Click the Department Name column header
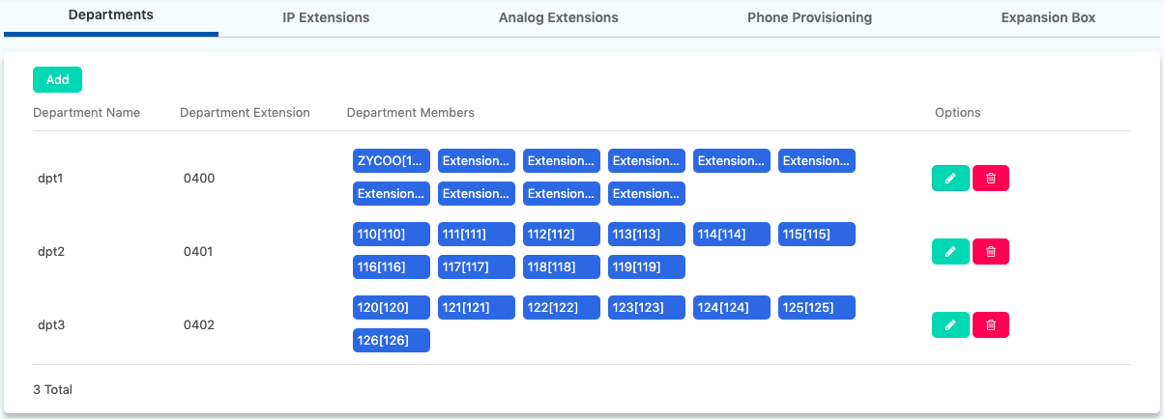 86,113
